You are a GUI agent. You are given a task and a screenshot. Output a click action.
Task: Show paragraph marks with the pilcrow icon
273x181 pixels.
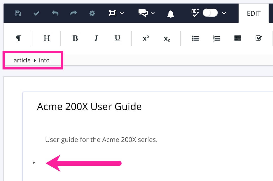18,38
